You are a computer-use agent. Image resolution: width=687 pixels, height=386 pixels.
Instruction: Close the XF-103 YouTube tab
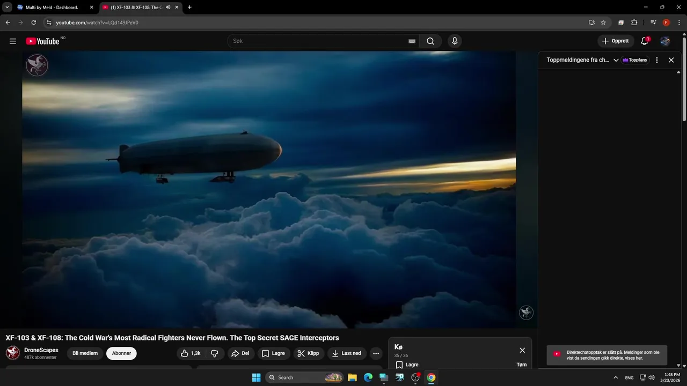[177, 8]
